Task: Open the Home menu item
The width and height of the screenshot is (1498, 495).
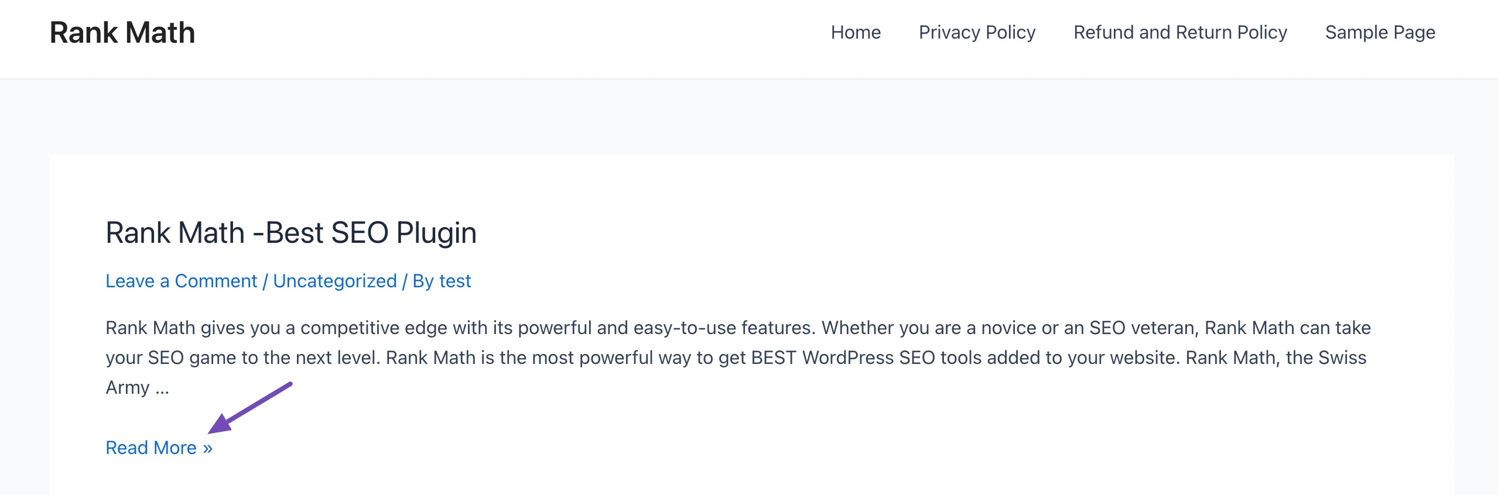Action: coord(856,33)
